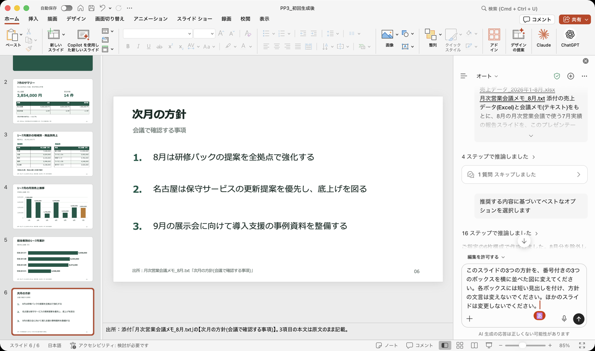Toggle italic formatting
The width and height of the screenshot is (595, 351).
[x=138, y=46]
